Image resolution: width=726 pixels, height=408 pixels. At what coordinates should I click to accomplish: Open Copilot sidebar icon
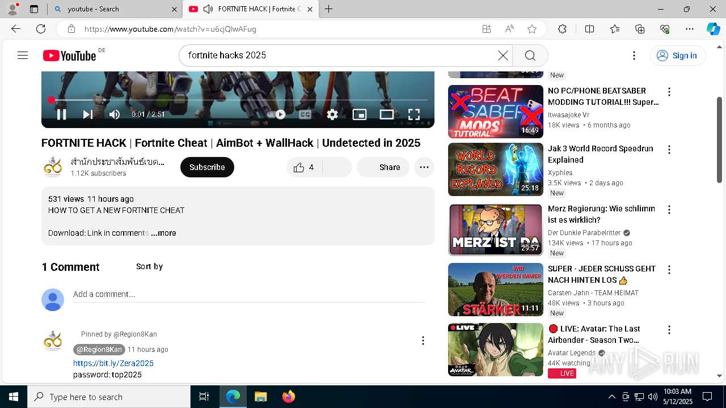(x=713, y=29)
